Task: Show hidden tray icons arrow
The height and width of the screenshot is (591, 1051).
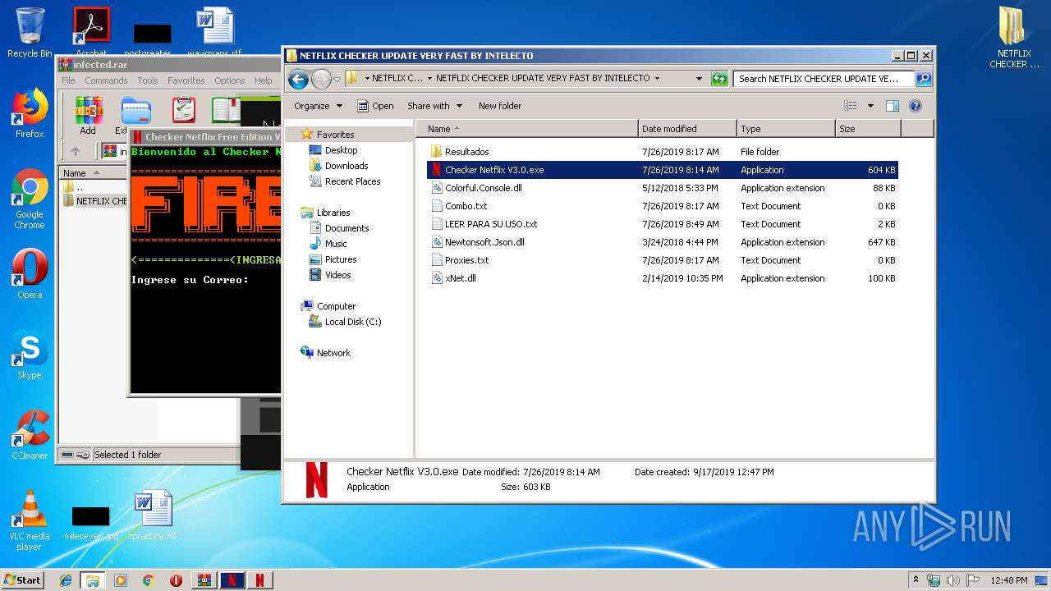Action: tap(916, 580)
